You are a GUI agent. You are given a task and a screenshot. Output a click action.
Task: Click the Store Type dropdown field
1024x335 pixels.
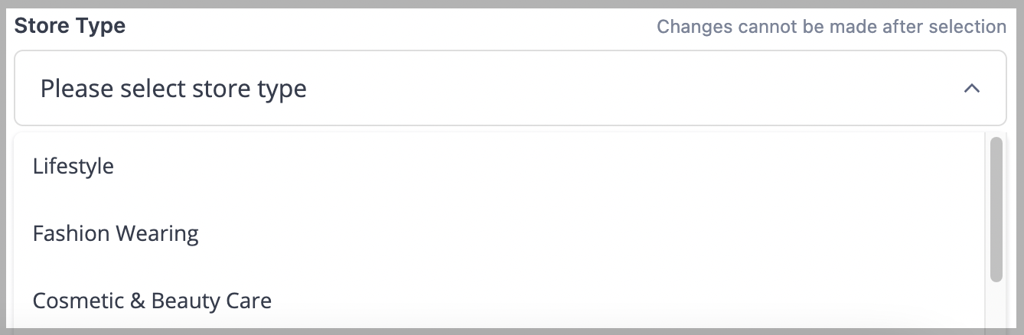(510, 89)
